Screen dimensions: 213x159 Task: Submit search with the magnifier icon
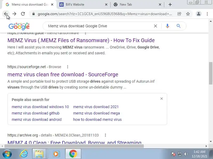point(178,26)
